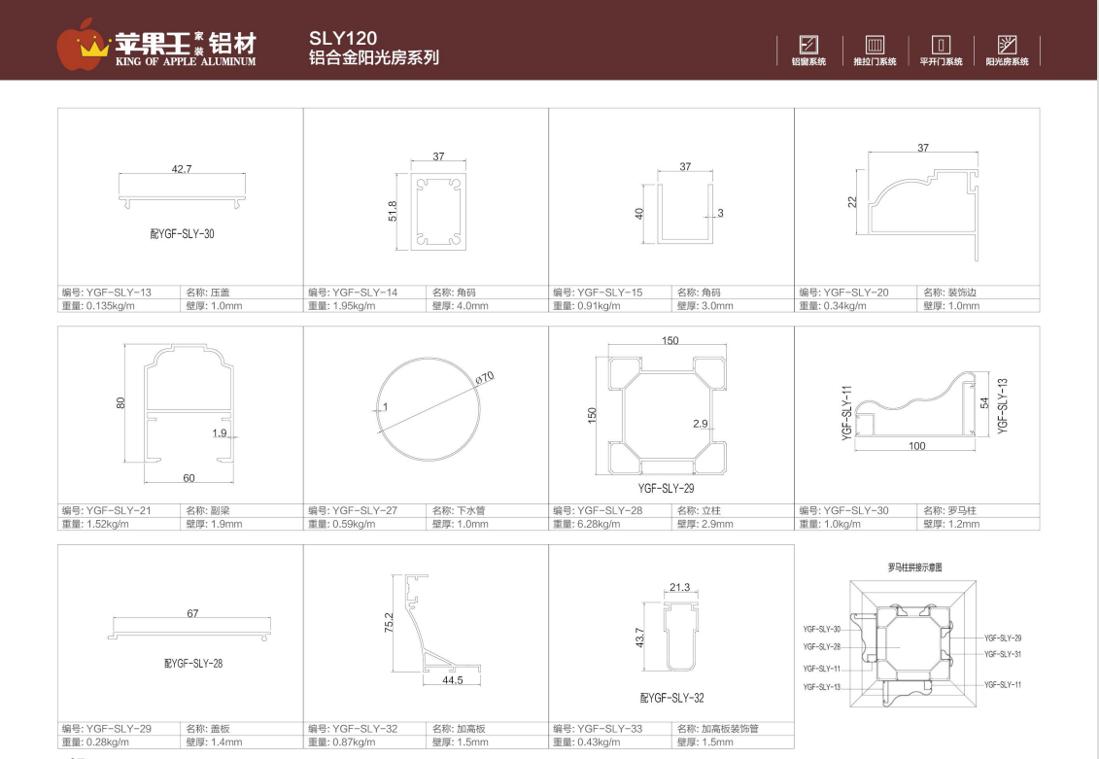Click the SLY120 series title
1099x759 pixels.
coord(343,38)
